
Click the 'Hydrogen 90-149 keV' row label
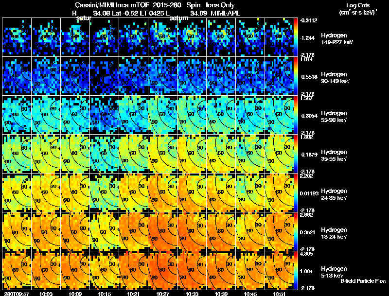click(x=336, y=78)
